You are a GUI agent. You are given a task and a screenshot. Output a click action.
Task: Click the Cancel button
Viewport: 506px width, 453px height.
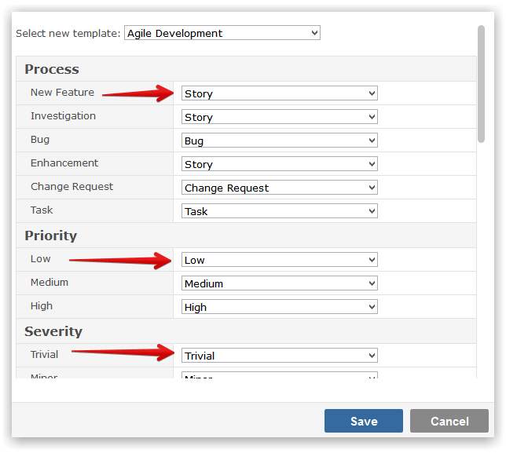tap(449, 421)
